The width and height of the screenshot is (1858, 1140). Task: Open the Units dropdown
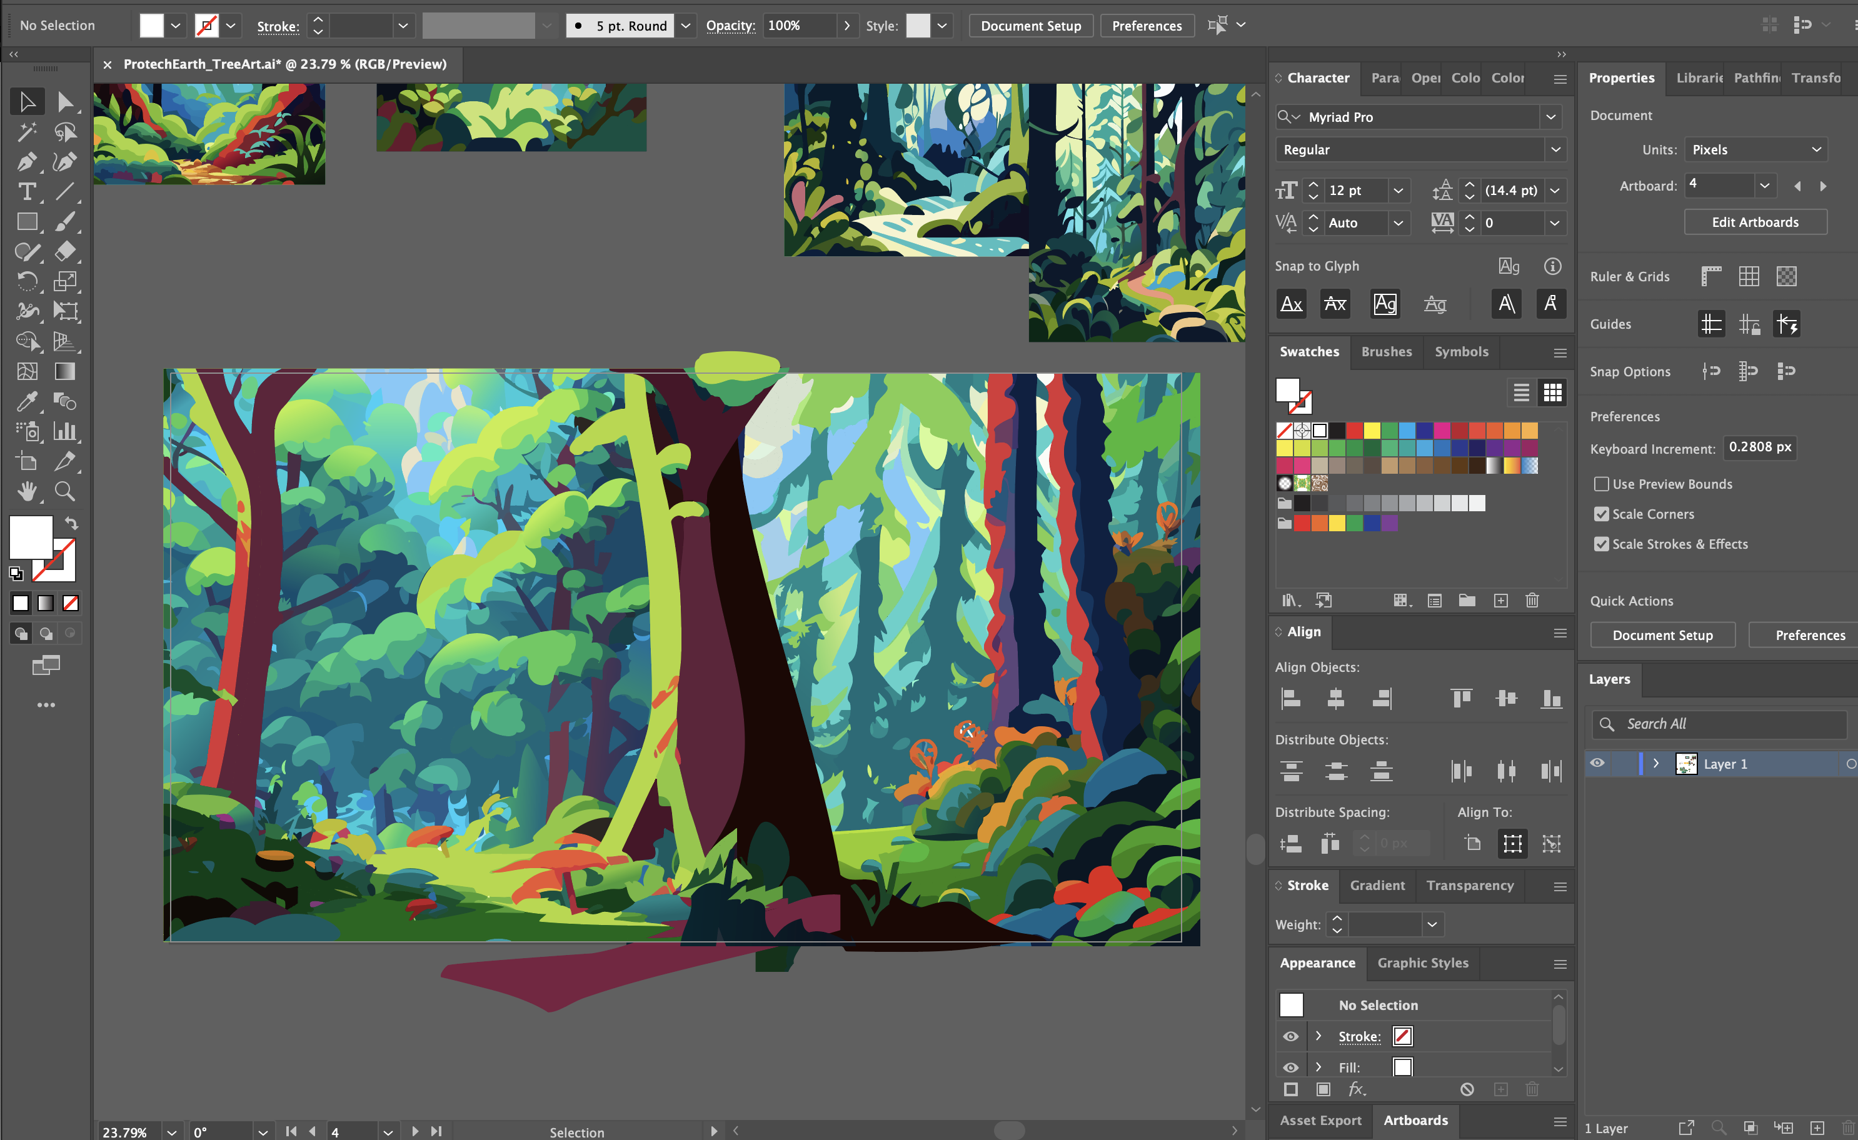click(1755, 149)
